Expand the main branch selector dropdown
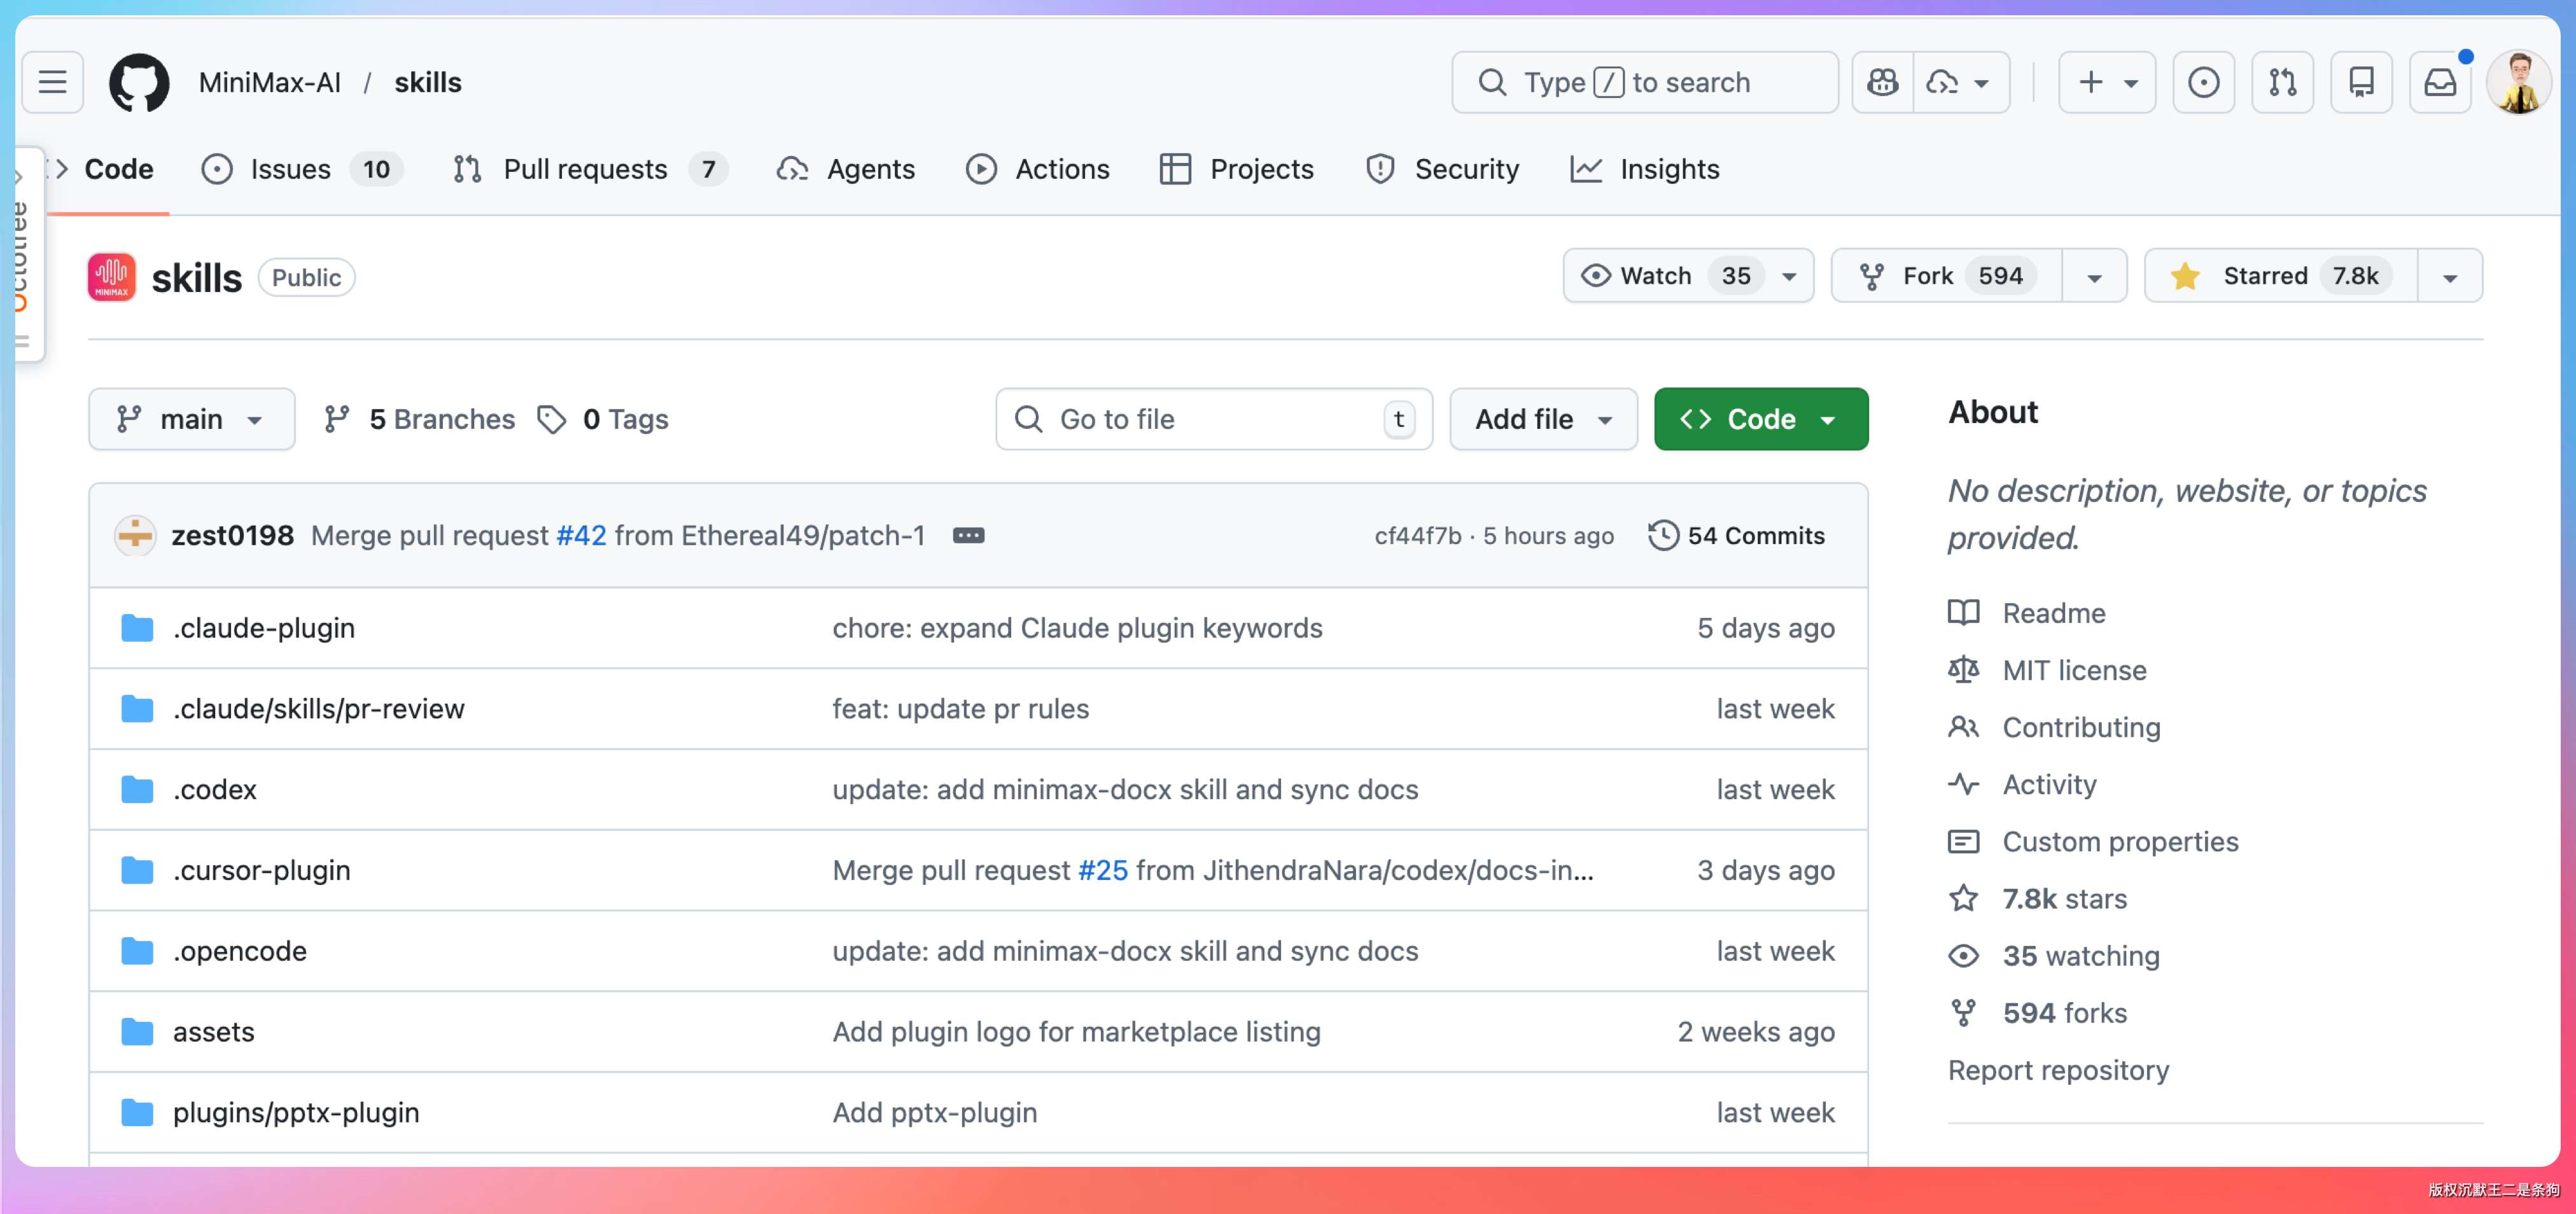Screen dimensions: 2576x1214 (191, 419)
